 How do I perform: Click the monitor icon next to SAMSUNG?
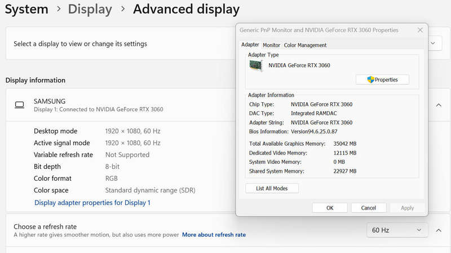tap(20, 105)
